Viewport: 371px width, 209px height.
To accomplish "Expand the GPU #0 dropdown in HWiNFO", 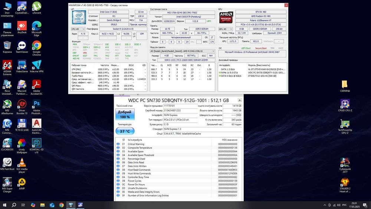I will coord(226,29).
